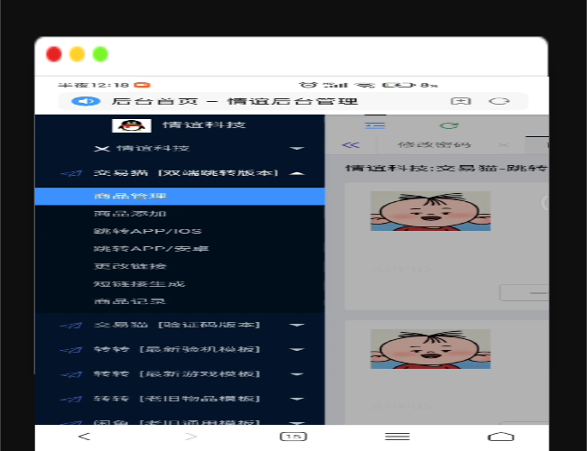Click the 转转 [老旧物品模板] menu label

177,399
